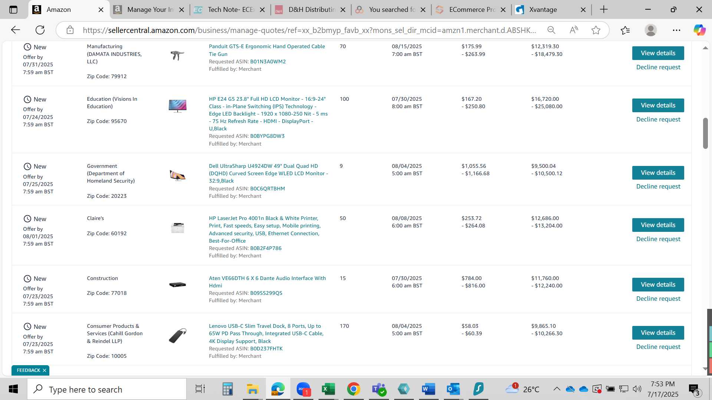Image resolution: width=712 pixels, height=400 pixels.
Task: Open the browser profile avatar
Action: [x=651, y=30]
